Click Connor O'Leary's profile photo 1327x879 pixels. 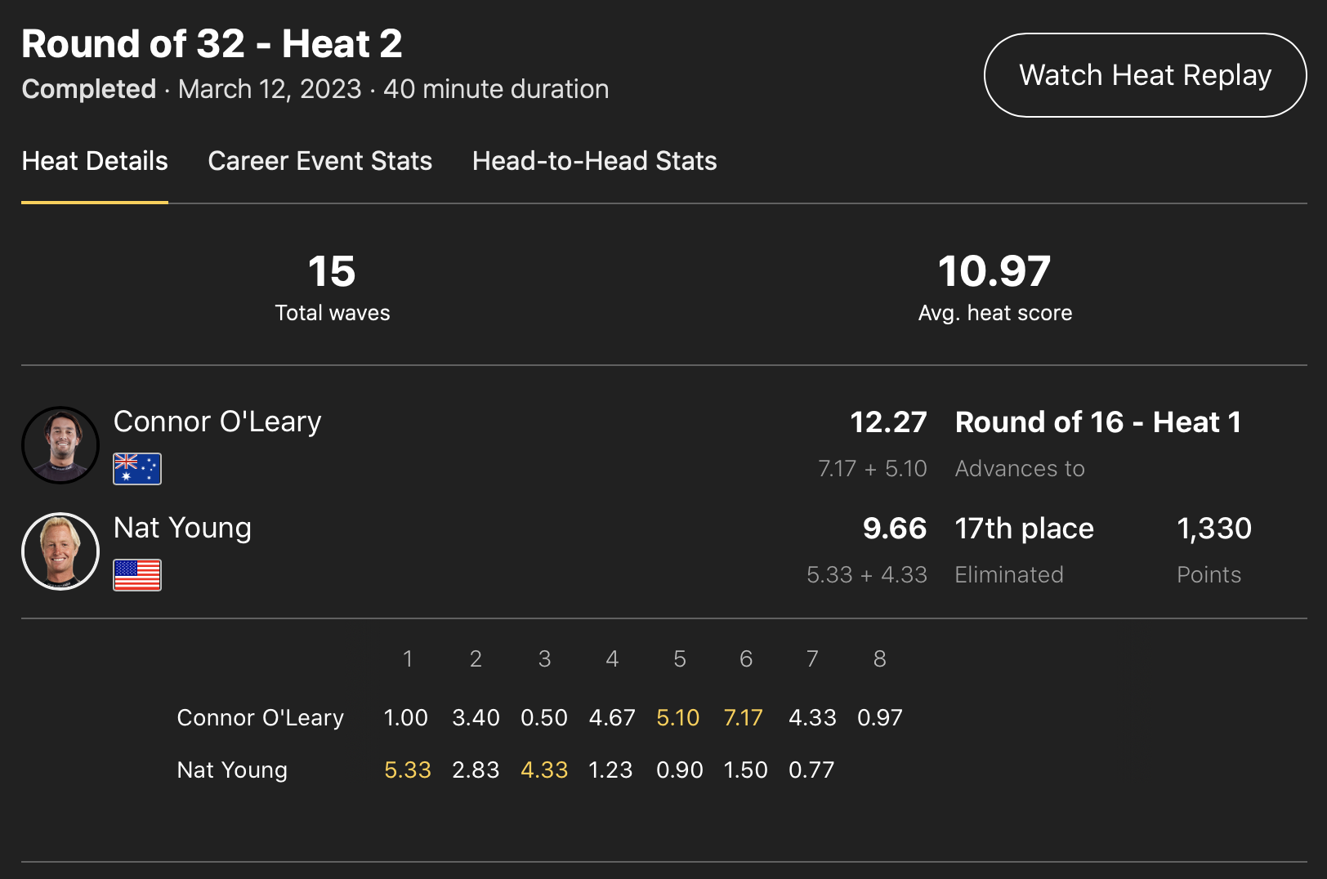pos(60,445)
